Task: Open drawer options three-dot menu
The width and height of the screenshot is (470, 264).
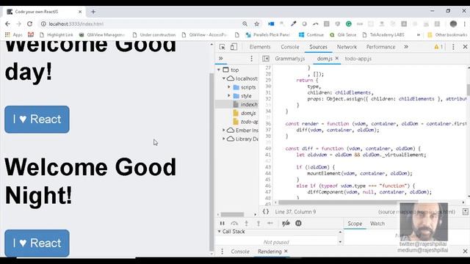Action: point(222,252)
